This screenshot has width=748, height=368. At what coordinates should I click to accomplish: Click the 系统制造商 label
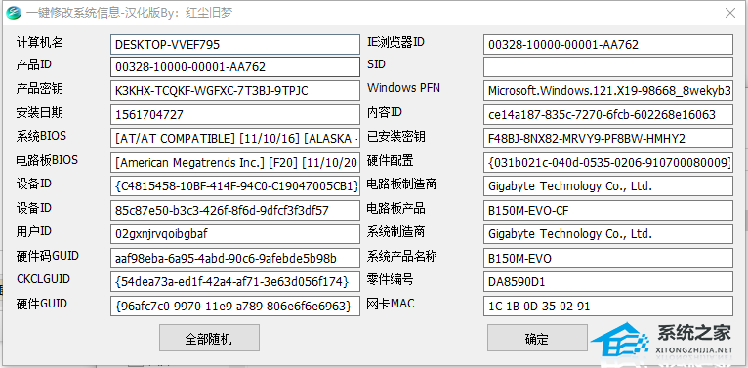[395, 232]
